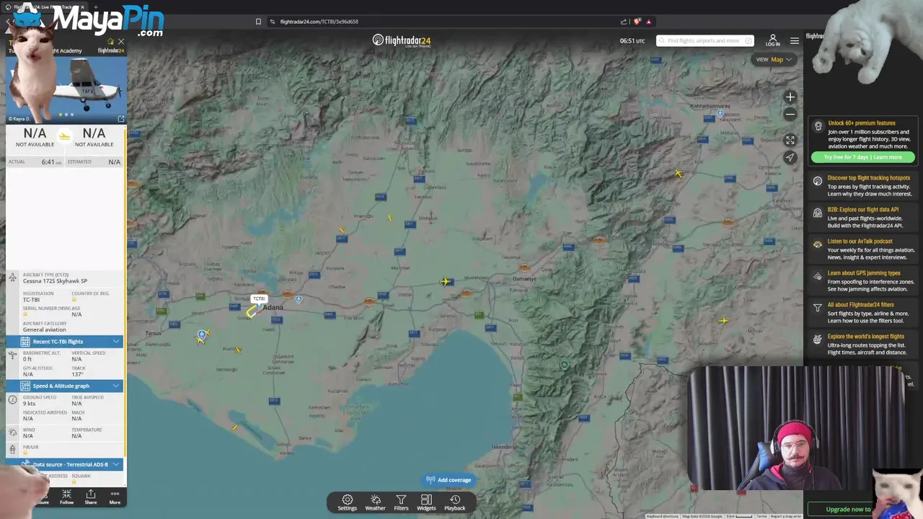923x519 pixels.
Task: Click the 9 kts ground speed value
Action: [x=29, y=404]
